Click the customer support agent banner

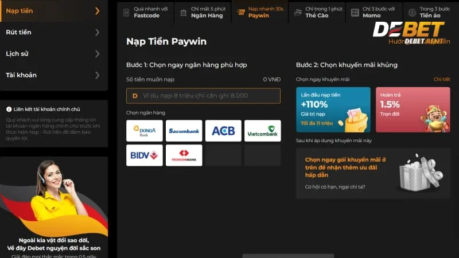pos(54,207)
